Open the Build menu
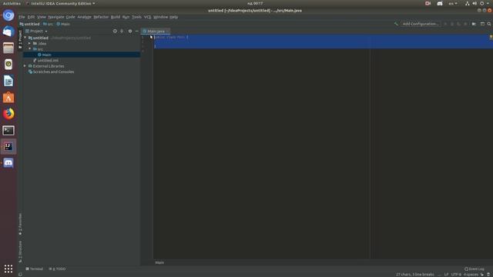The image size is (493, 277). [116, 17]
